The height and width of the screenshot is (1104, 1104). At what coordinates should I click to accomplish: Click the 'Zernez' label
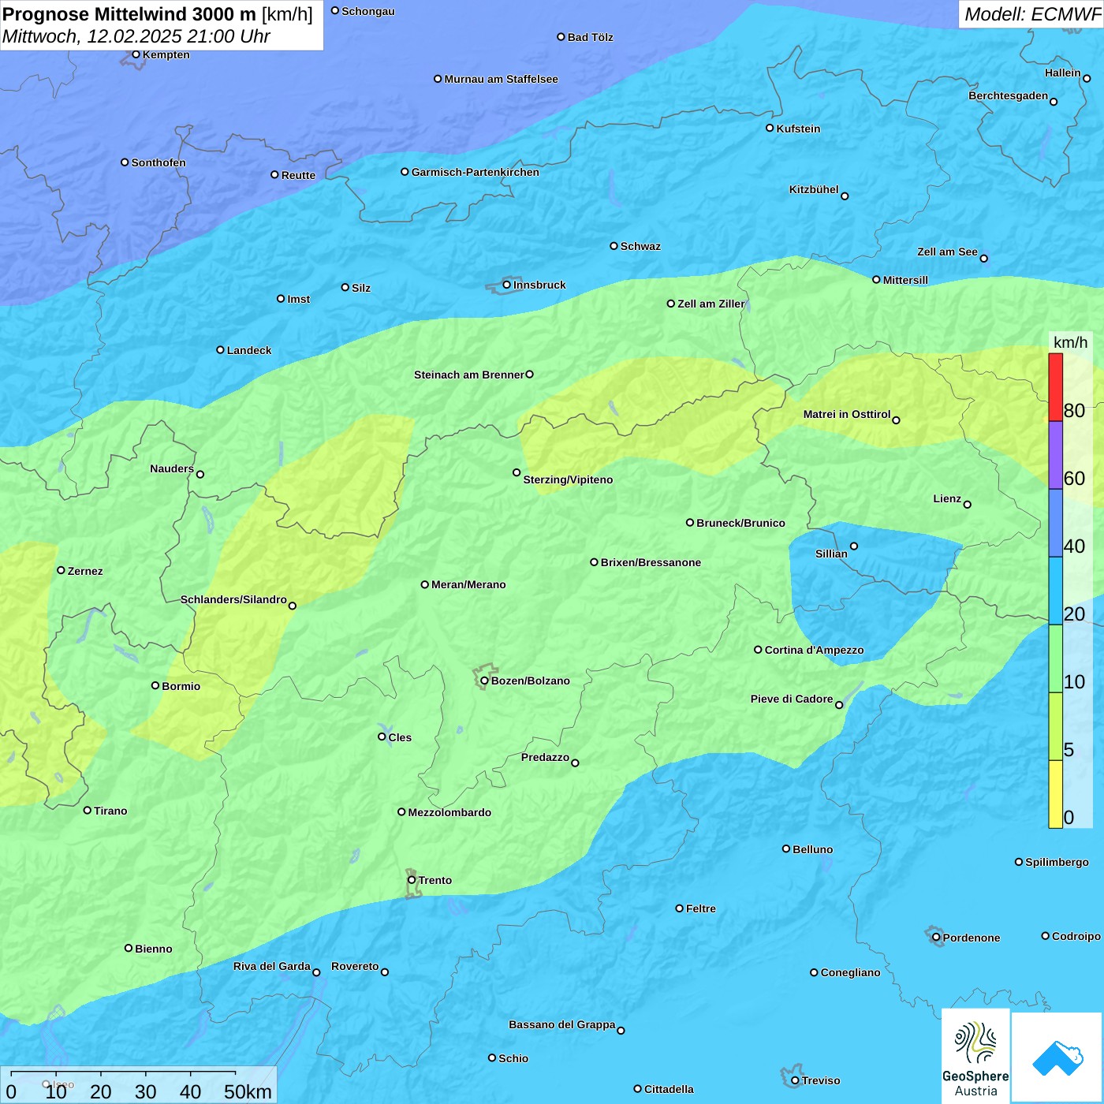[85, 571]
